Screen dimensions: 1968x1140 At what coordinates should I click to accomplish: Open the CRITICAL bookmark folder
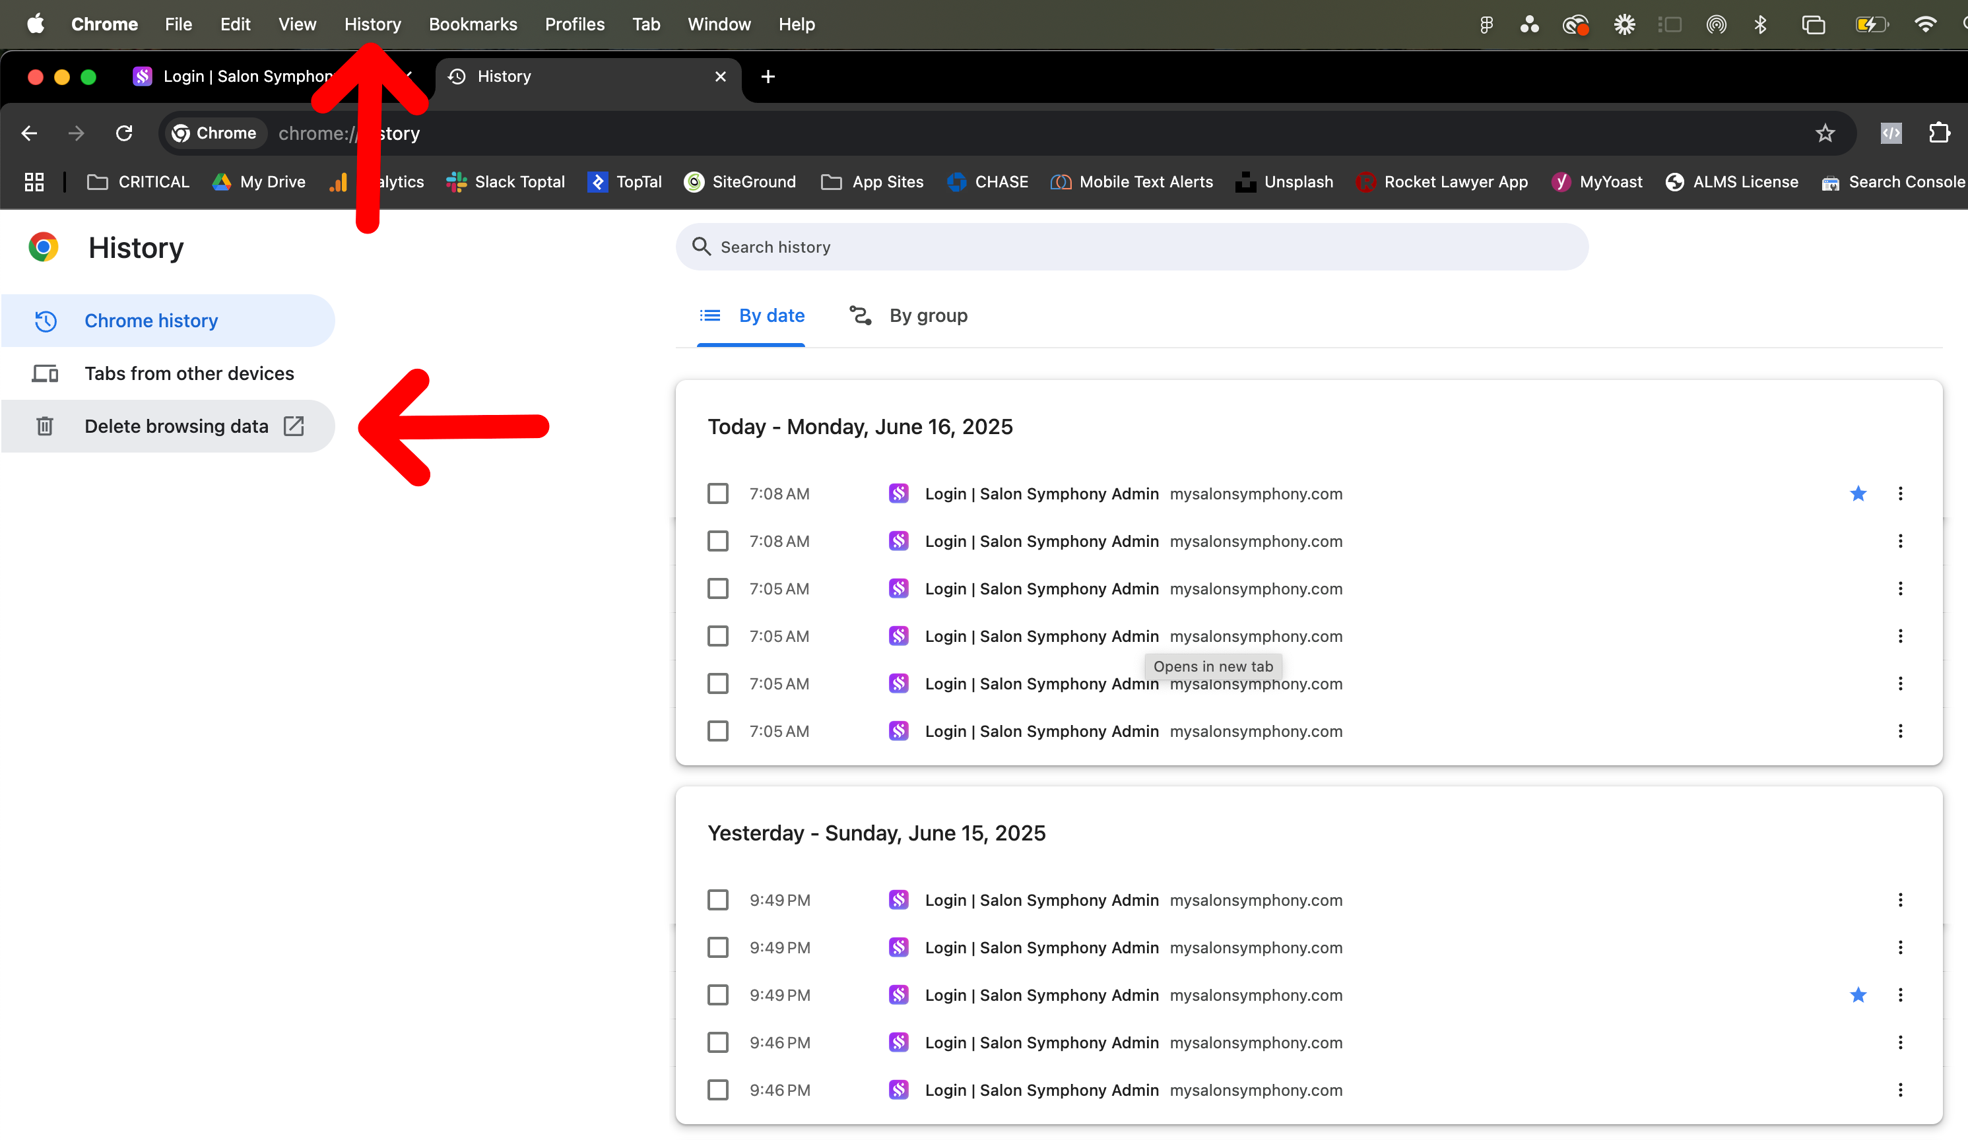pyautogui.click(x=138, y=182)
